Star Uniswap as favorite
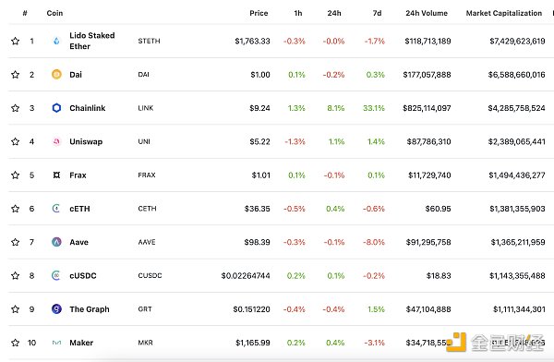The width and height of the screenshot is (554, 362). 15,141
